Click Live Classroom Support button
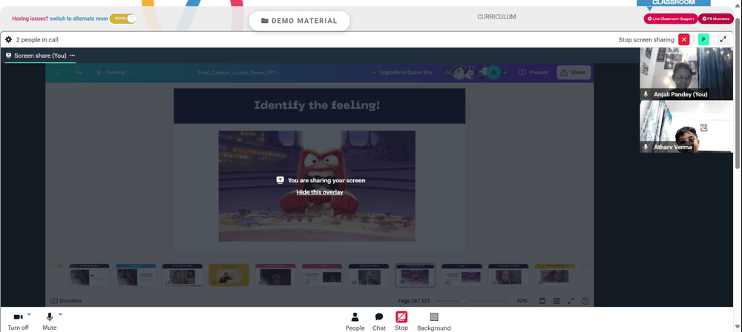The image size is (742, 332). (671, 19)
